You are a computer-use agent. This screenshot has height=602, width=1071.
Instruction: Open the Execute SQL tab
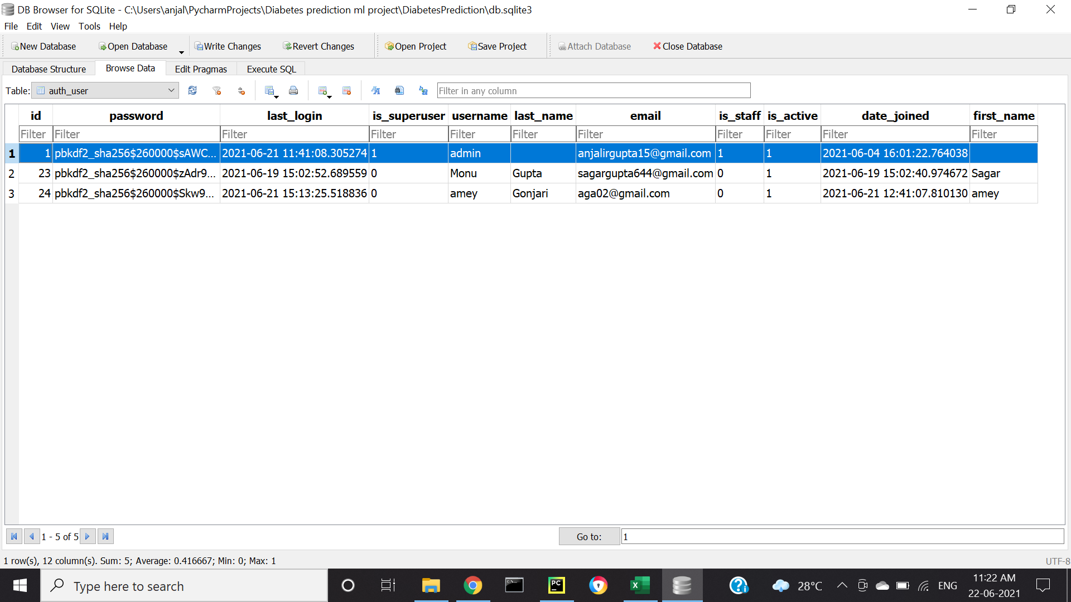pyautogui.click(x=271, y=69)
